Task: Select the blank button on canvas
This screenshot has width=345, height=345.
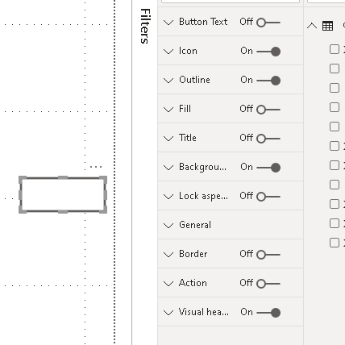Action: pyautogui.click(x=63, y=195)
